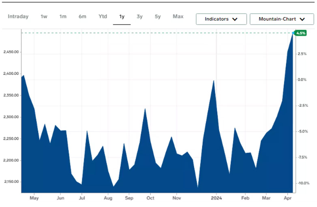
Task: Click the Jul label on the time axis
Action: coord(82,198)
